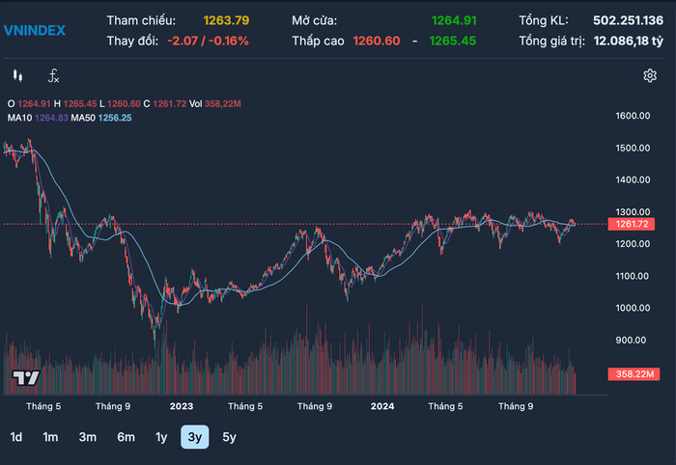Click the 2024 time axis label
Image resolution: width=676 pixels, height=465 pixels.
point(382,406)
